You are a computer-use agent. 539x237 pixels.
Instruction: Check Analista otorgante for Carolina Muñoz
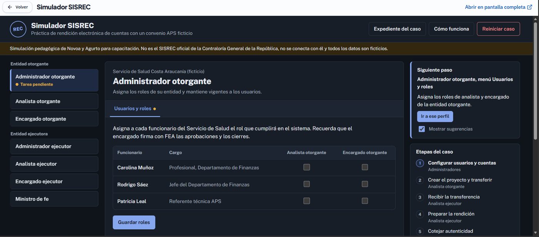pos(306,167)
